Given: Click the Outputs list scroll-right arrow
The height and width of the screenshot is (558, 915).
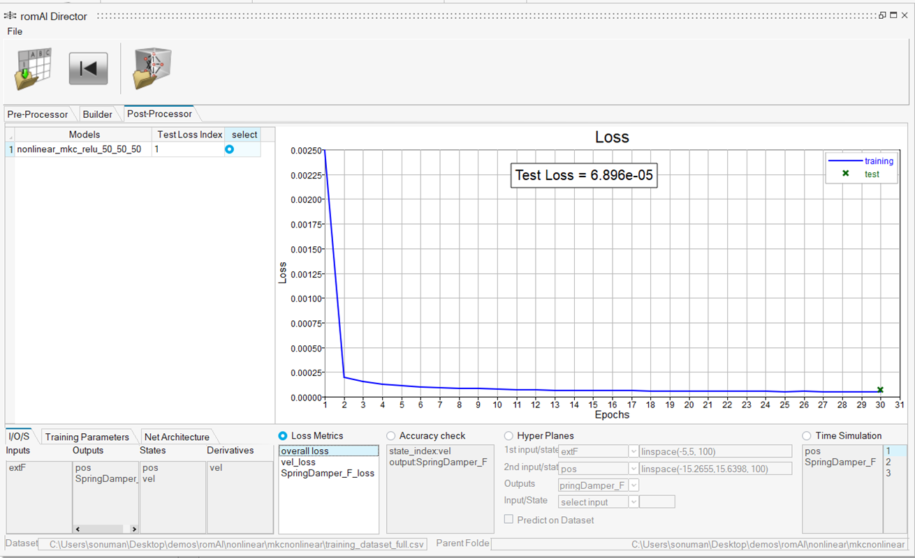Looking at the screenshot, I should point(133,529).
